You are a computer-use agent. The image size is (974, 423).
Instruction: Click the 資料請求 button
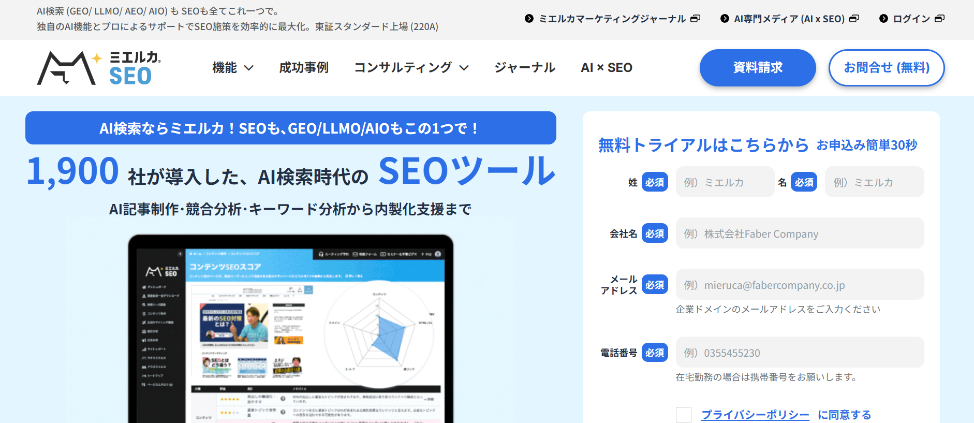(x=758, y=68)
